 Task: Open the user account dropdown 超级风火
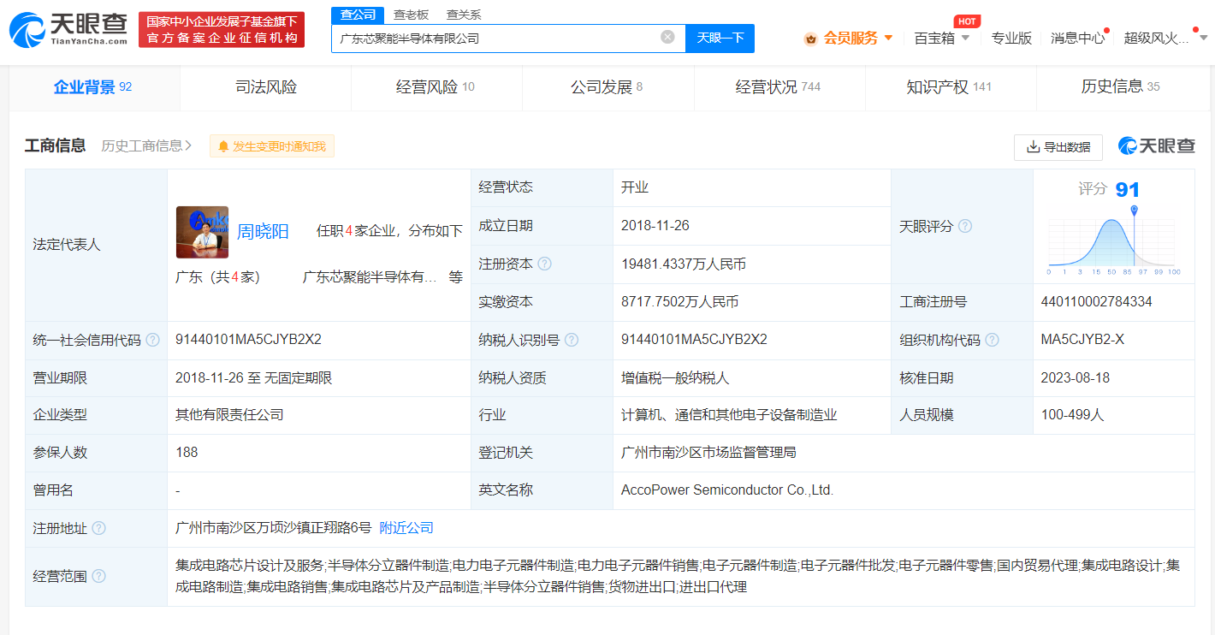tap(1165, 38)
